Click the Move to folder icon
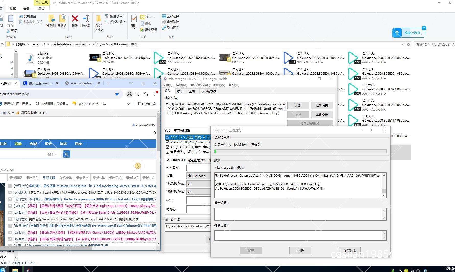 [51, 19]
